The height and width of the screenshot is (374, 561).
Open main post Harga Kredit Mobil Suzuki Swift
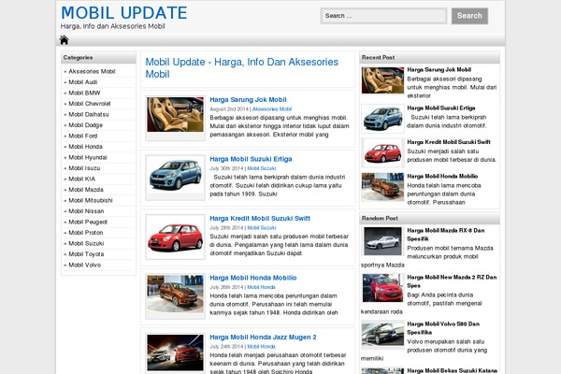click(x=260, y=218)
